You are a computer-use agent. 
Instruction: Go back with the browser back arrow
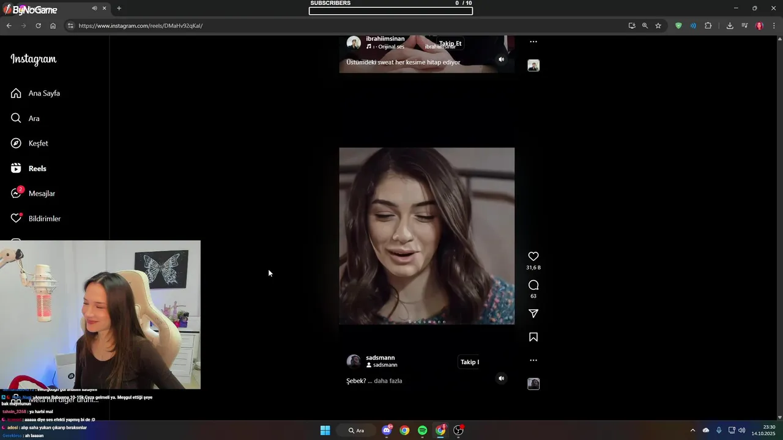[9, 26]
